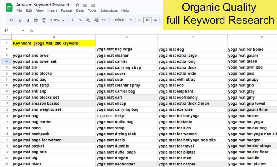277x167 pixels.
Task: Decrease decimal places
Action: point(88,20)
